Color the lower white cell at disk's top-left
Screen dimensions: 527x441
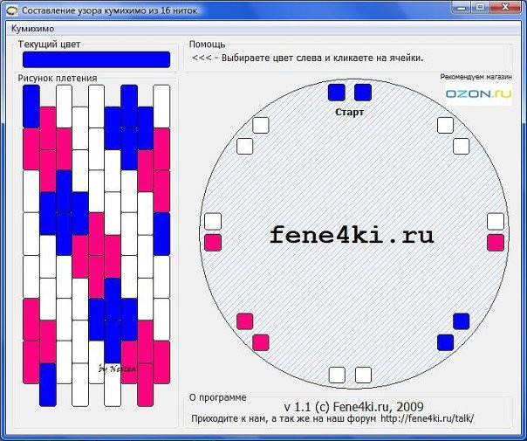244,147
